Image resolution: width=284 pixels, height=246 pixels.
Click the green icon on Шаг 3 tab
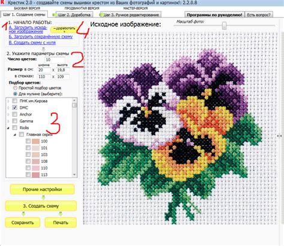coord(102,15)
